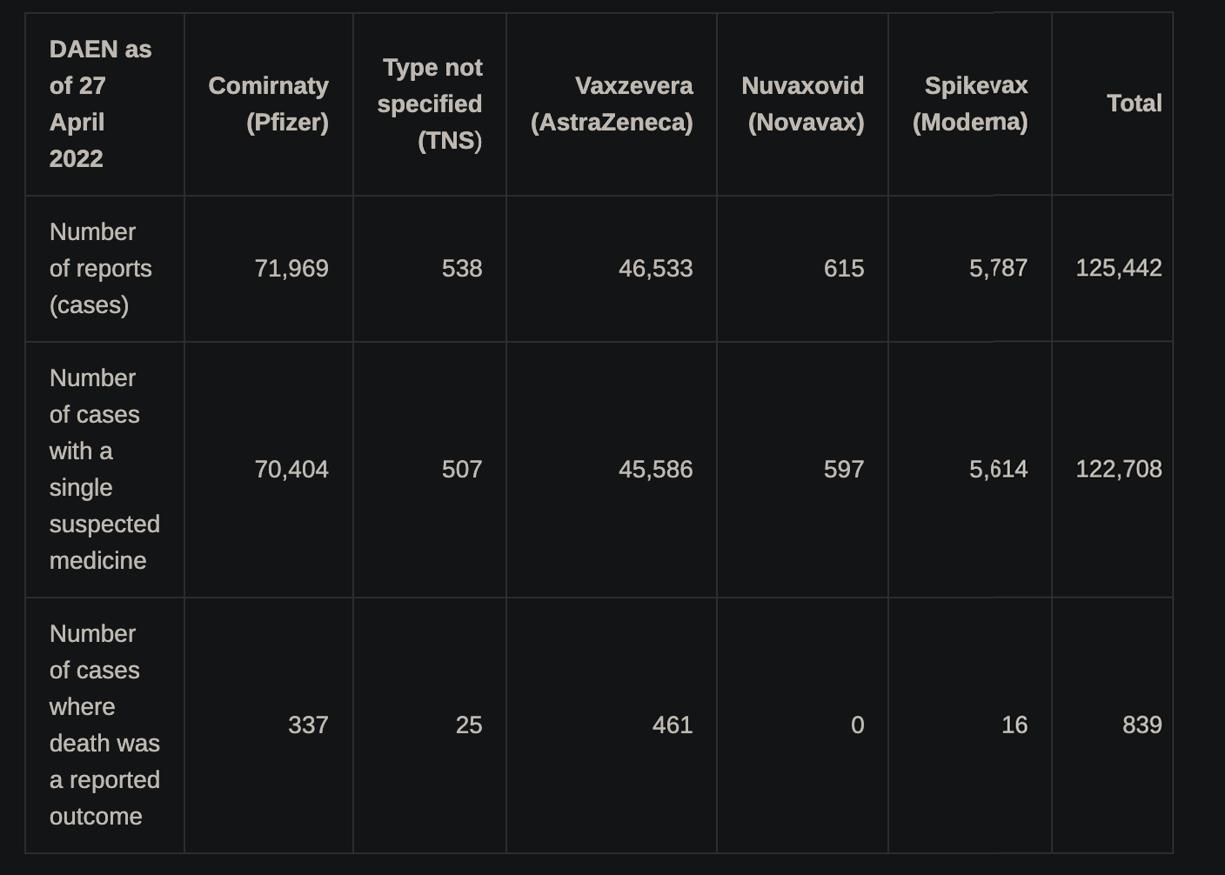Select the 'death was a reported outcome' row label
1225x875 pixels.
104,725
